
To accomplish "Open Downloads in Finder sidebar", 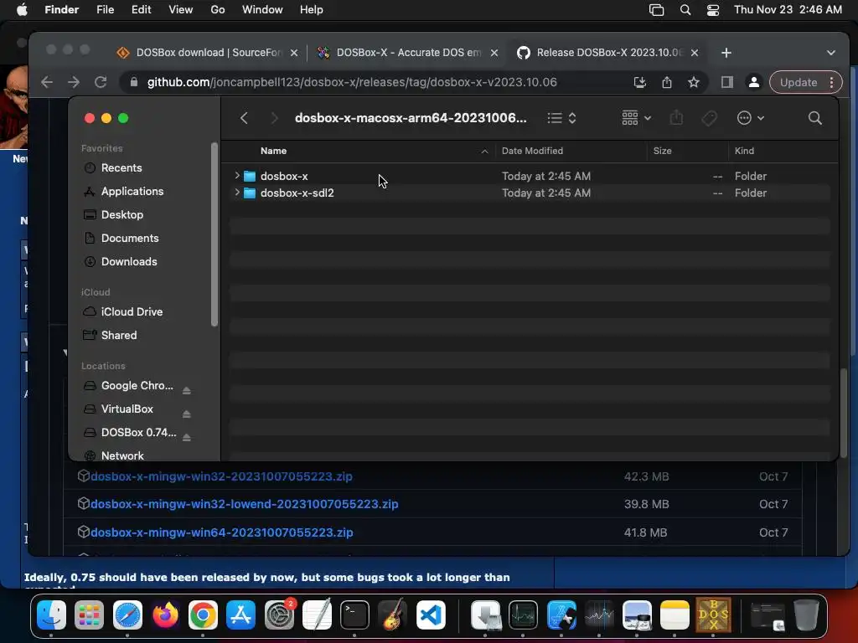I will [x=128, y=262].
